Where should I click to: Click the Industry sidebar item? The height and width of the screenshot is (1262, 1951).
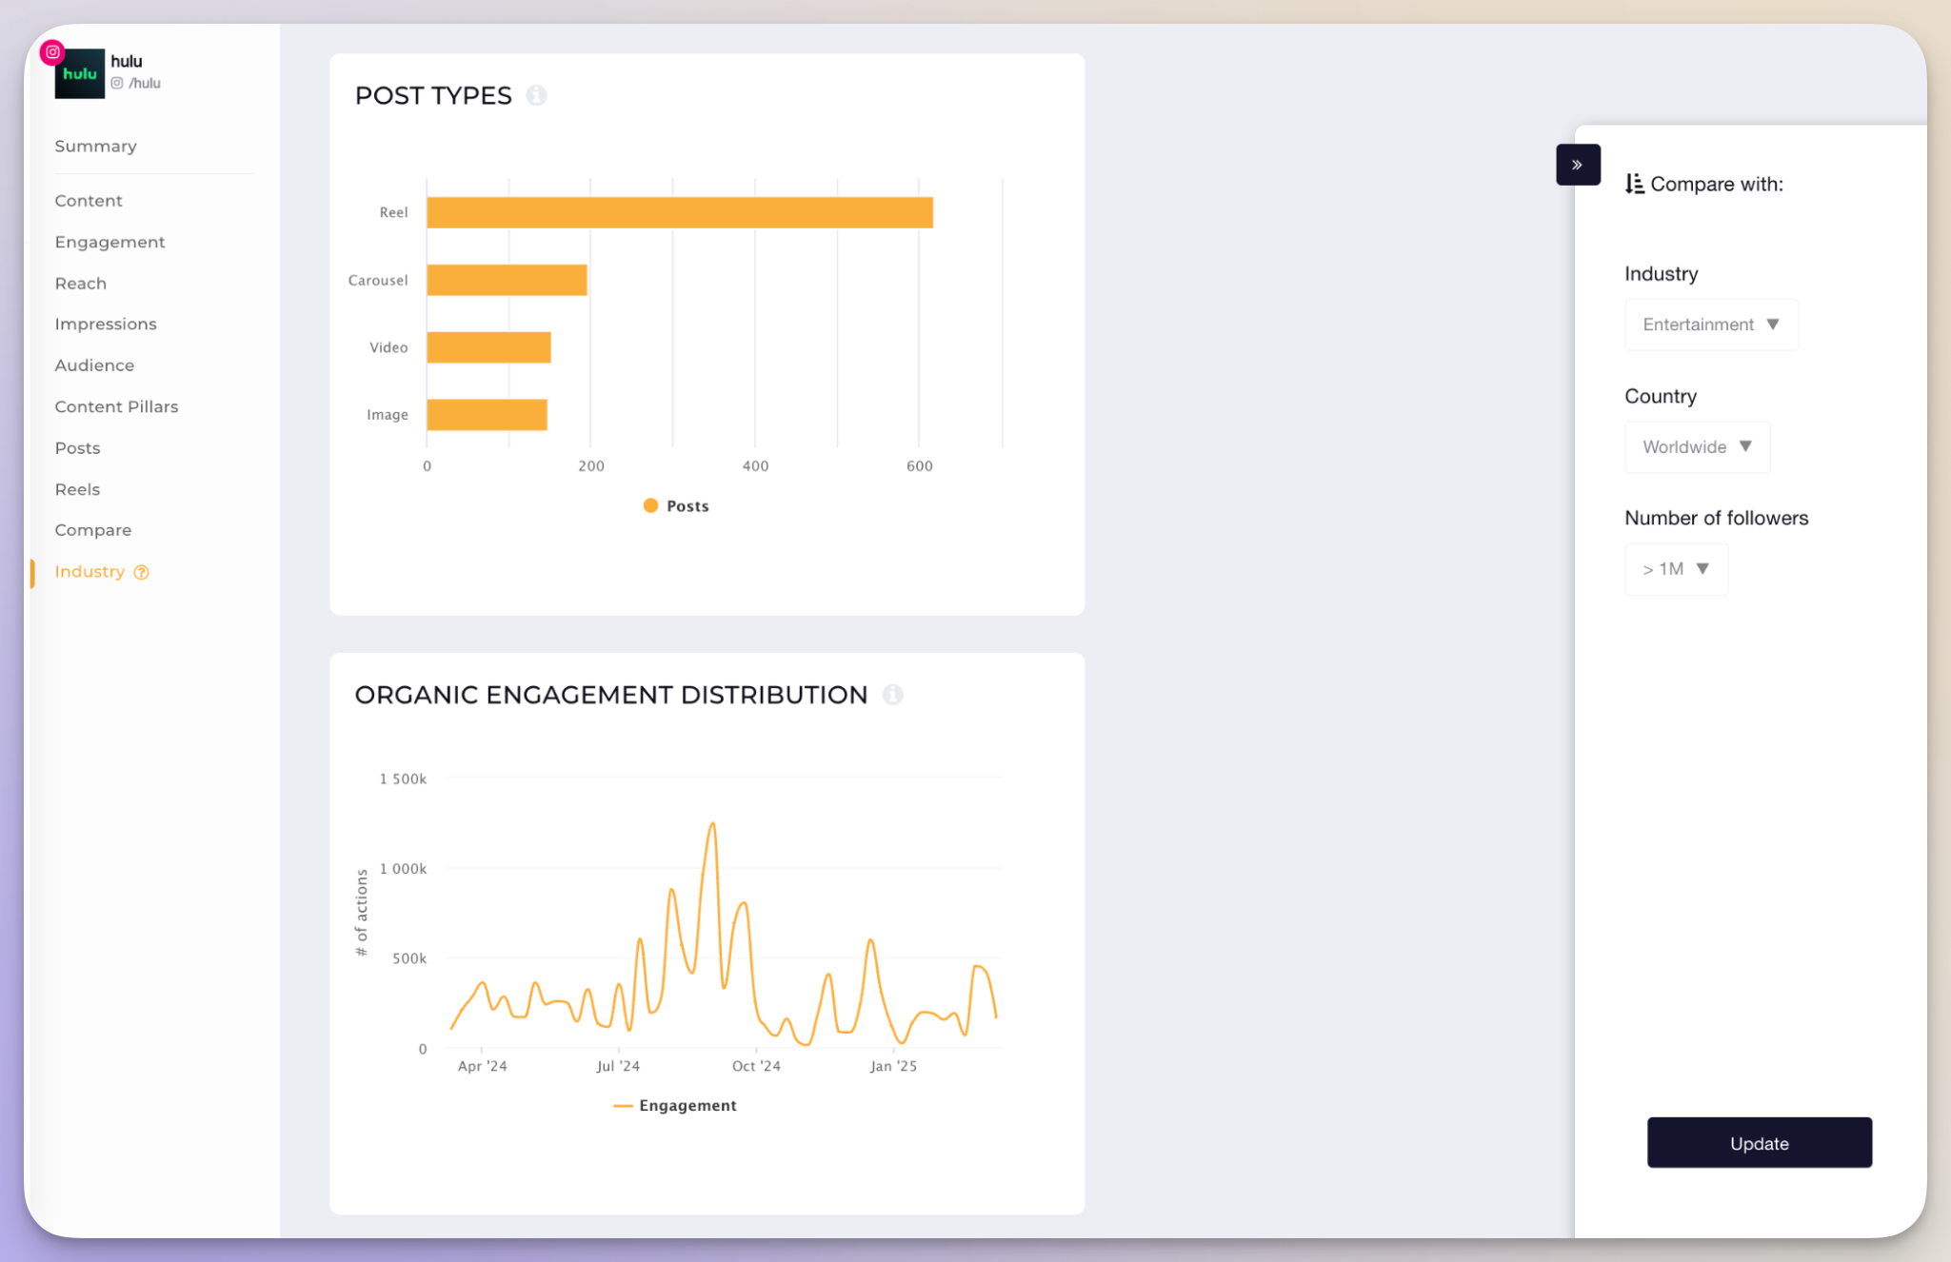(90, 572)
